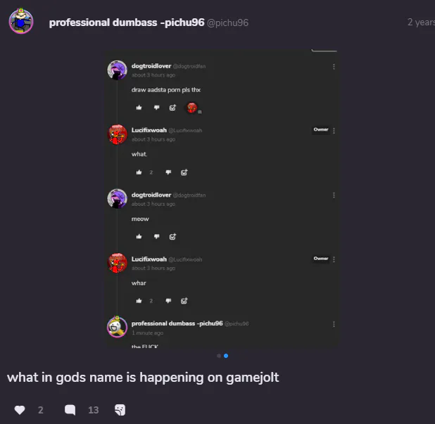The image size is (435, 424).
Task: Thumbs down Lucifixwoah's "what." comment
Action: point(168,172)
